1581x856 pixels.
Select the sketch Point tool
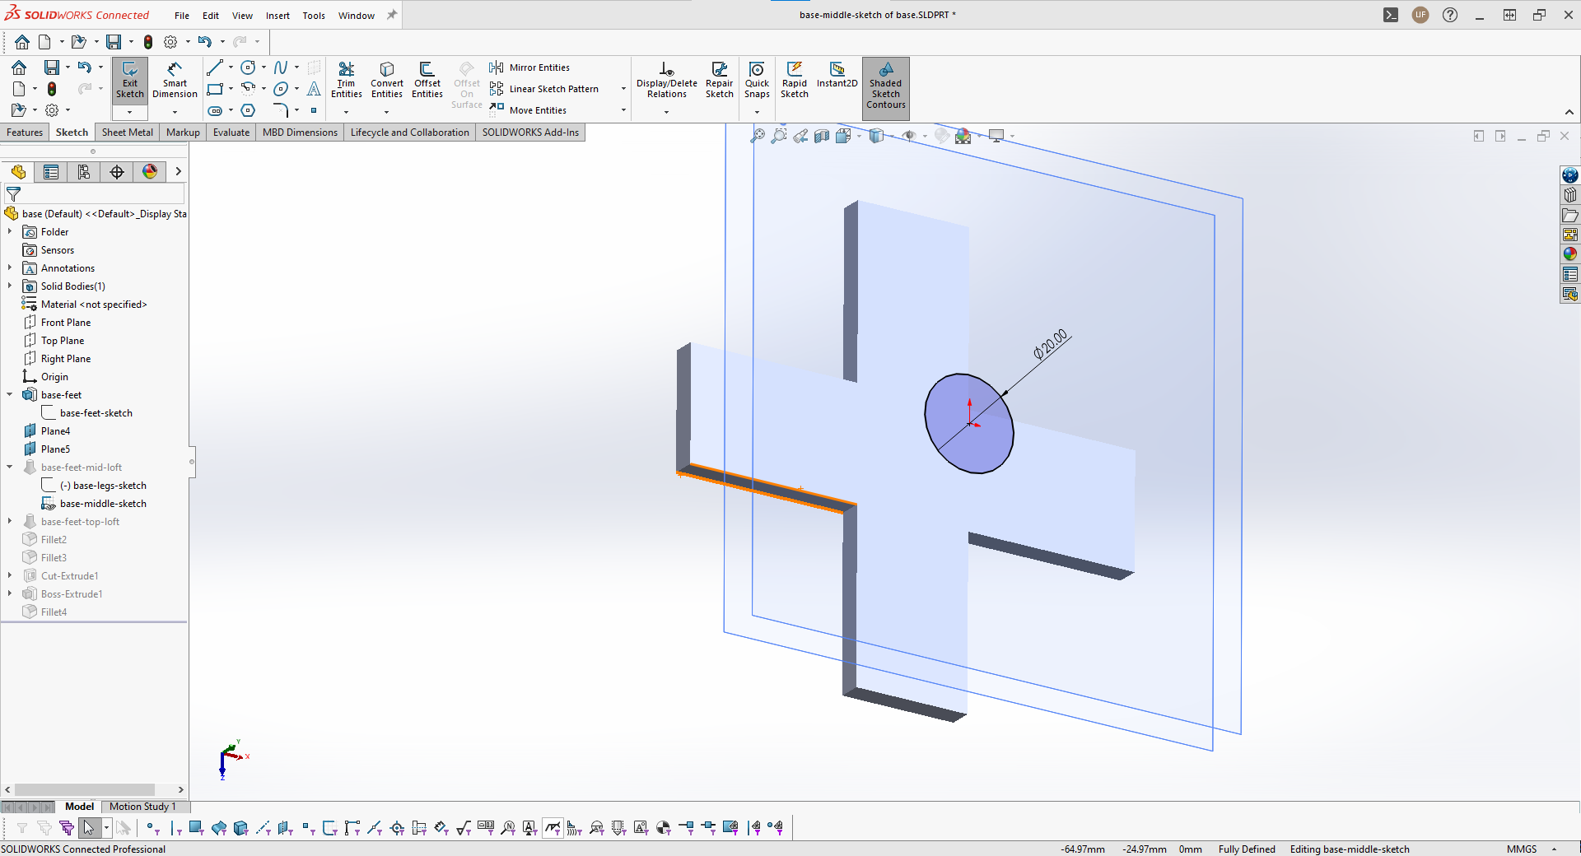tap(314, 110)
